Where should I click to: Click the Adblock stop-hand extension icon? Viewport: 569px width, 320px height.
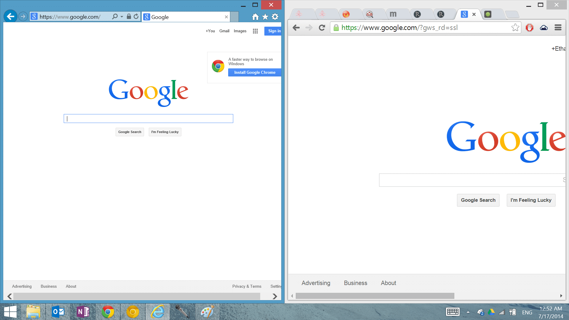530,28
